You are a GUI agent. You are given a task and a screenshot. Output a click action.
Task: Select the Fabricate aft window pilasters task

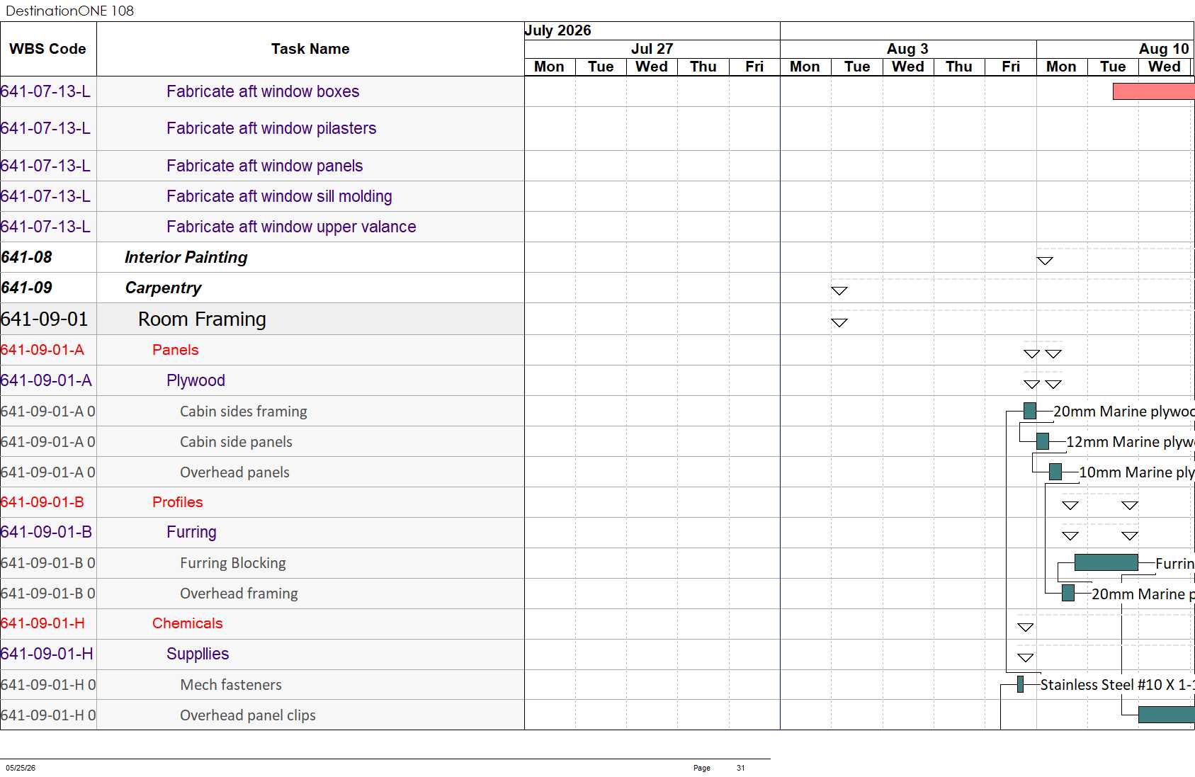coord(271,128)
